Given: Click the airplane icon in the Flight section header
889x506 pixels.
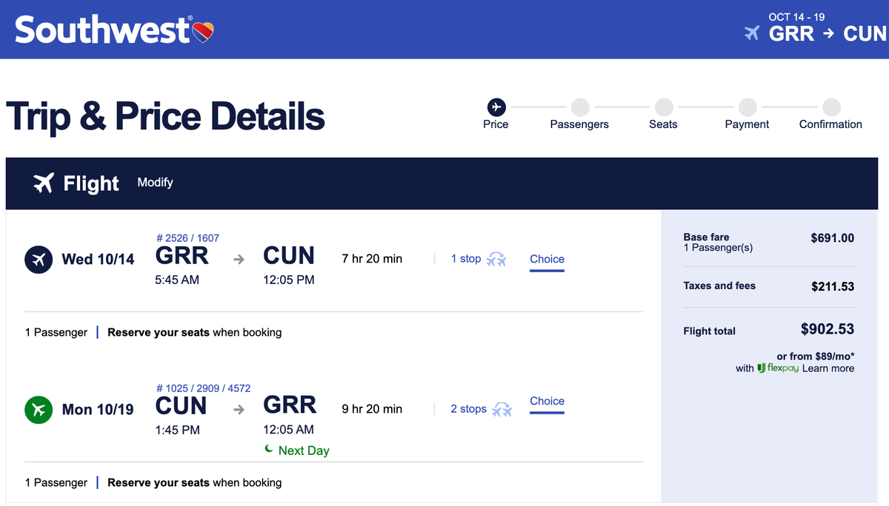Looking at the screenshot, I should pyautogui.click(x=42, y=183).
